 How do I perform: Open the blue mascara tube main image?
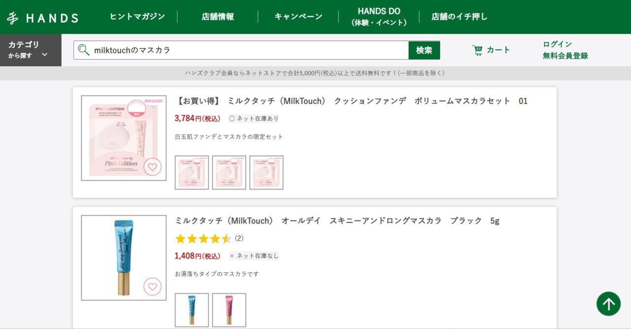124,258
